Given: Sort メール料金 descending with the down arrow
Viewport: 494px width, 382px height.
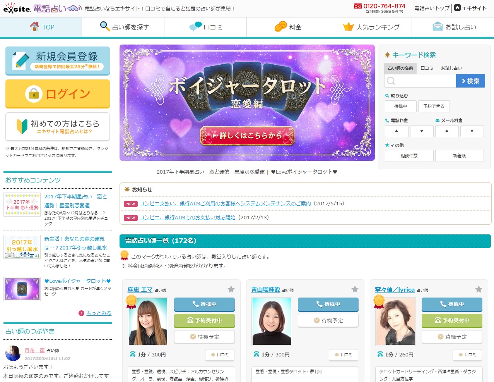Looking at the screenshot, I should pos(472,131).
